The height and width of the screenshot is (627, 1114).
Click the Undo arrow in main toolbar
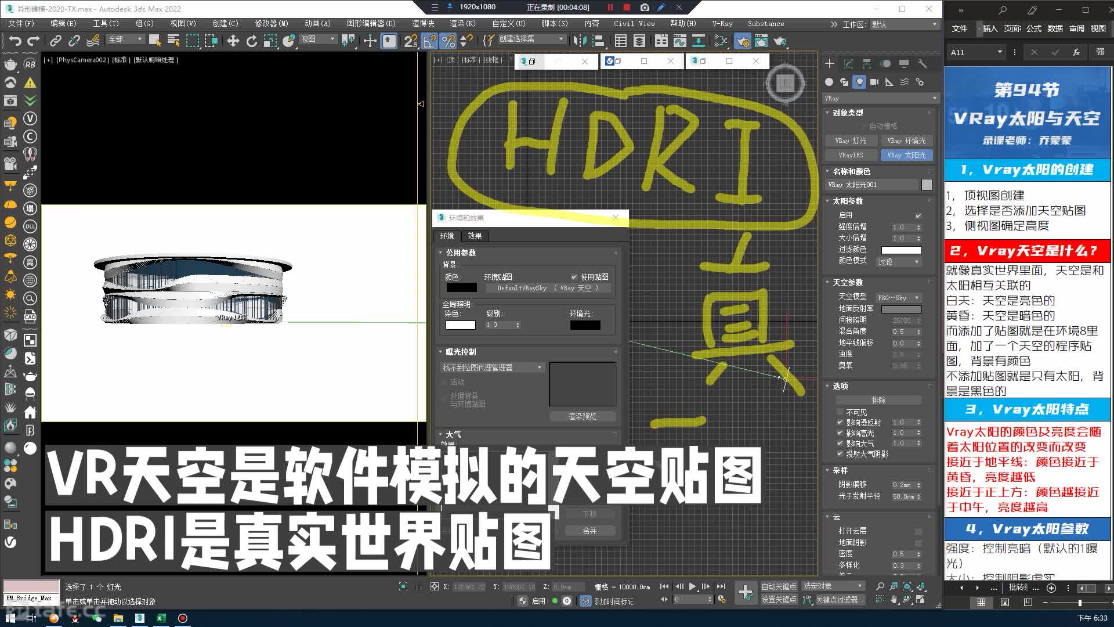(15, 41)
